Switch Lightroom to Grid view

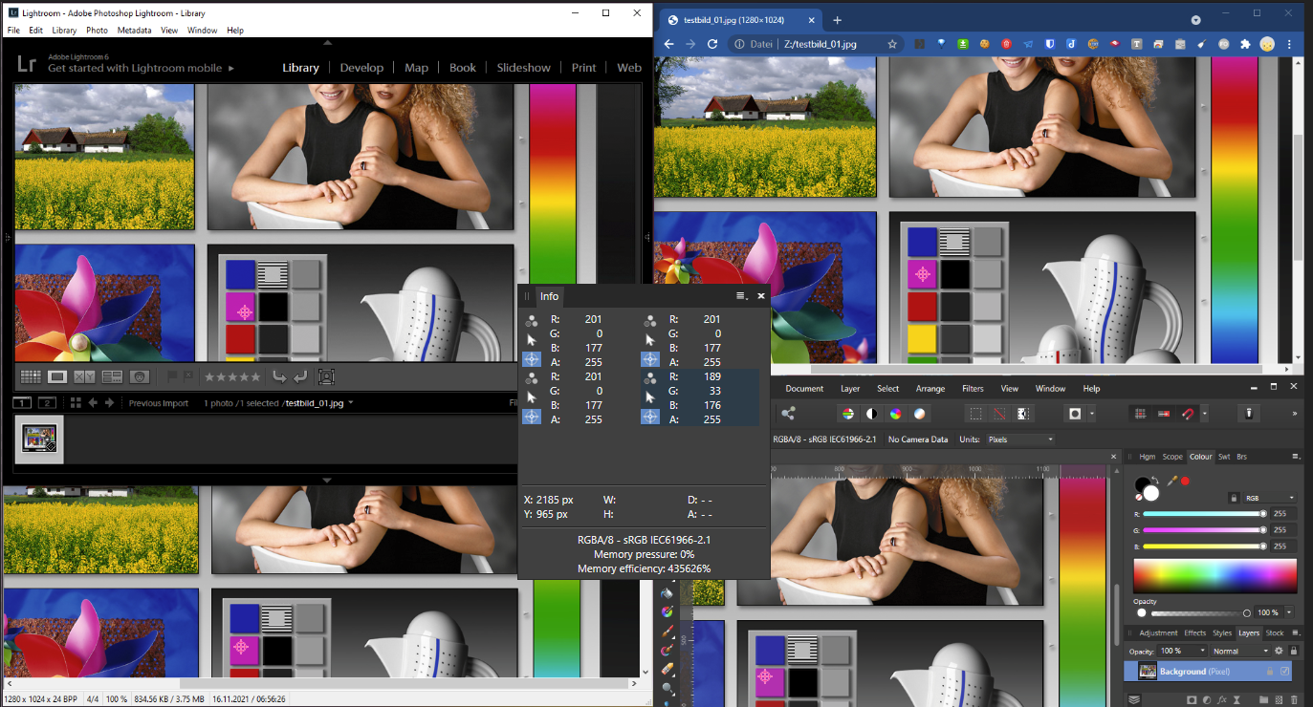[x=31, y=376]
